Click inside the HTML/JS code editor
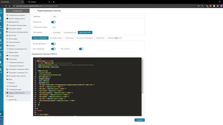The height and width of the screenshot is (125, 223). (x=87, y=87)
